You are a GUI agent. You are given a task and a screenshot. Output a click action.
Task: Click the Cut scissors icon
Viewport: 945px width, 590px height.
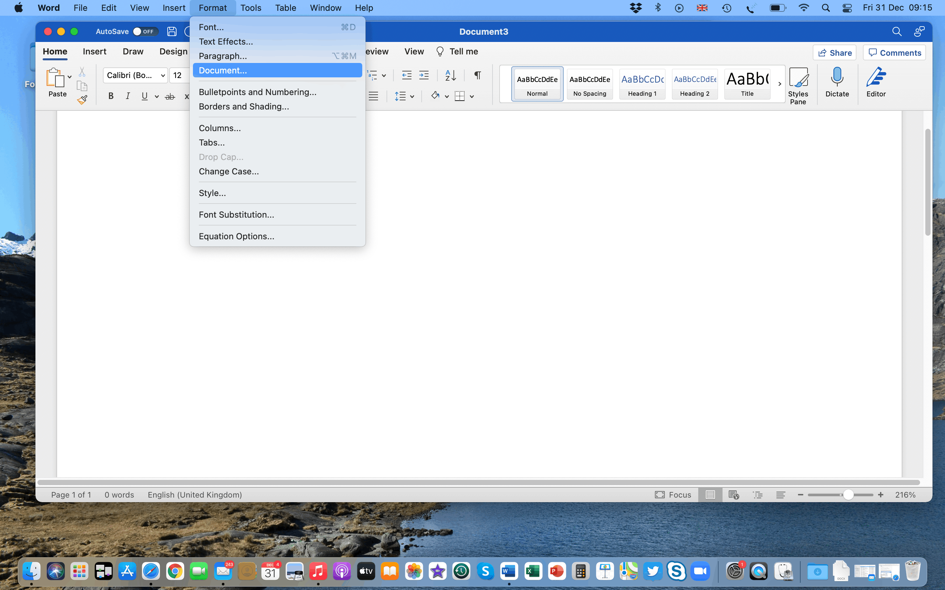coord(82,72)
